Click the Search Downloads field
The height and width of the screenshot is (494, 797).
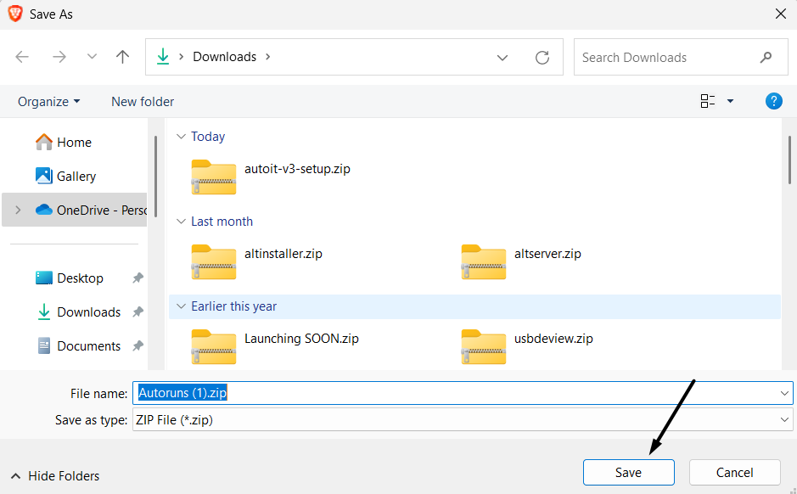(x=666, y=58)
